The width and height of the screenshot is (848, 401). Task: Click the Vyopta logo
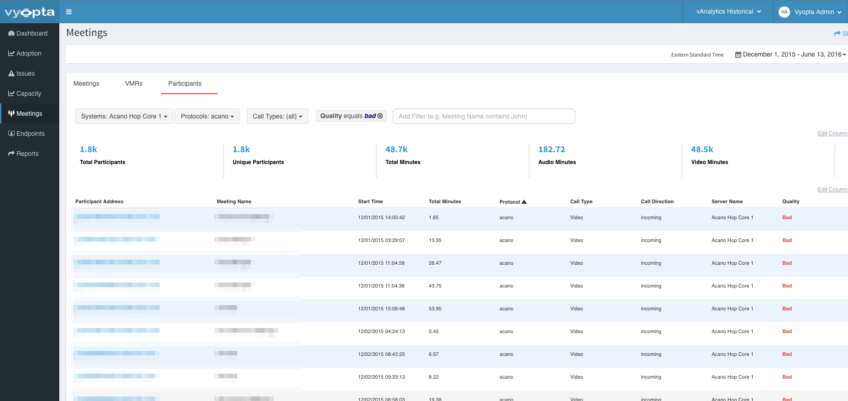click(30, 12)
